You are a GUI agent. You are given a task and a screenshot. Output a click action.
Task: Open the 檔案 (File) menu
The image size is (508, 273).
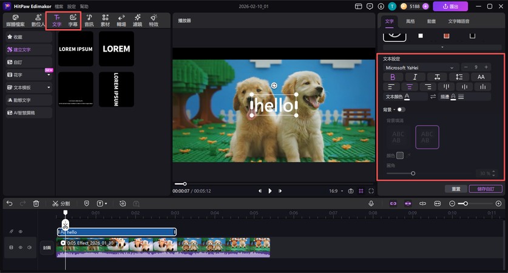pos(59,6)
